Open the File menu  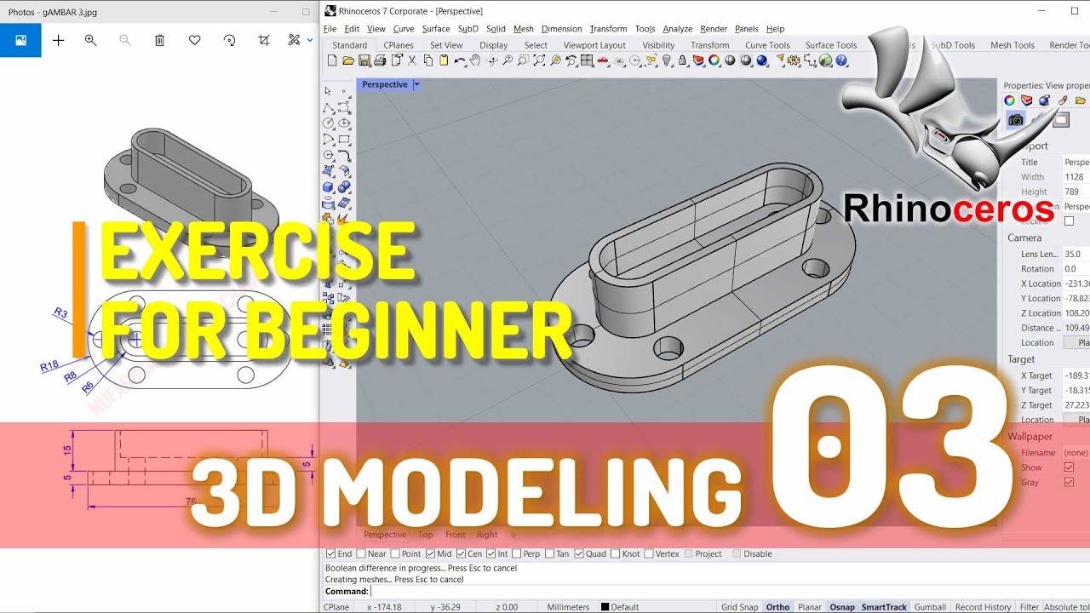pos(330,29)
